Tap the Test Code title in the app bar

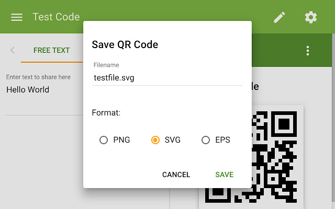pos(56,17)
